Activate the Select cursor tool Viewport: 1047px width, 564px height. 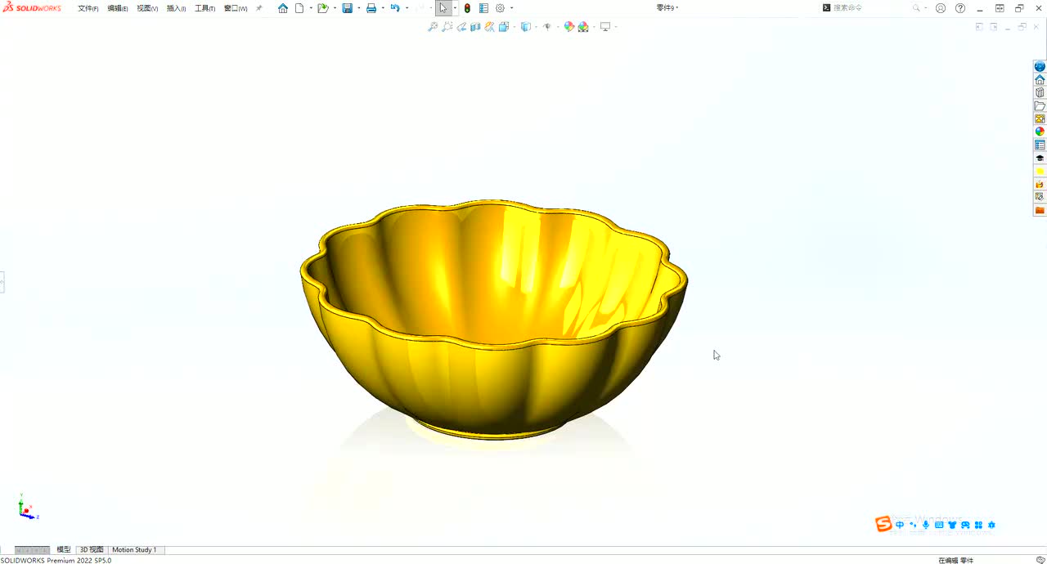[x=443, y=8]
